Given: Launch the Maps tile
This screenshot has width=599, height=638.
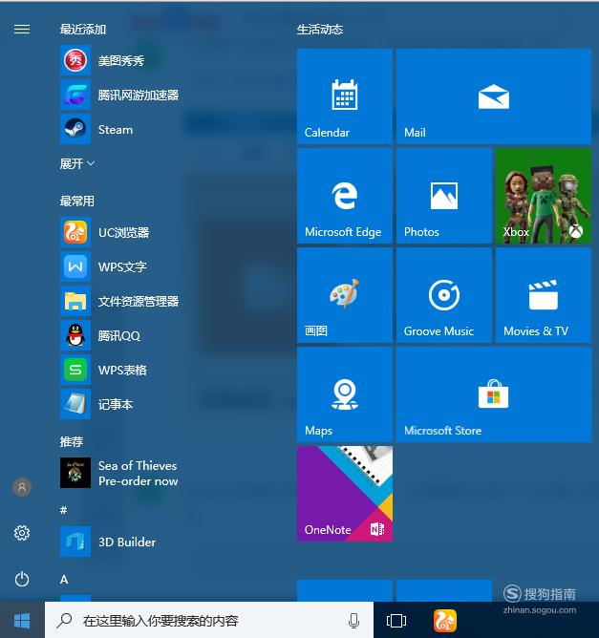Looking at the screenshot, I should pos(345,394).
